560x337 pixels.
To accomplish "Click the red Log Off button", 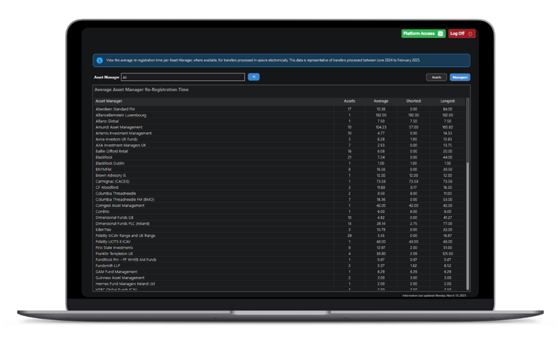I will coord(461,34).
